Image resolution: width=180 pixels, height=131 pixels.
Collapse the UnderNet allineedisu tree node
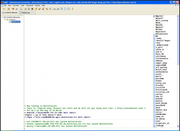coord(2,17)
